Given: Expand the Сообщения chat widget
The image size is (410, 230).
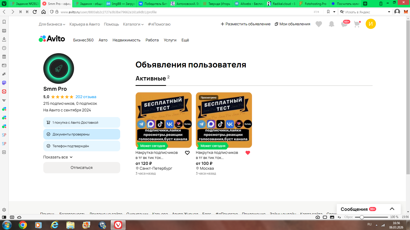Looking at the screenshot, I should 369,209.
